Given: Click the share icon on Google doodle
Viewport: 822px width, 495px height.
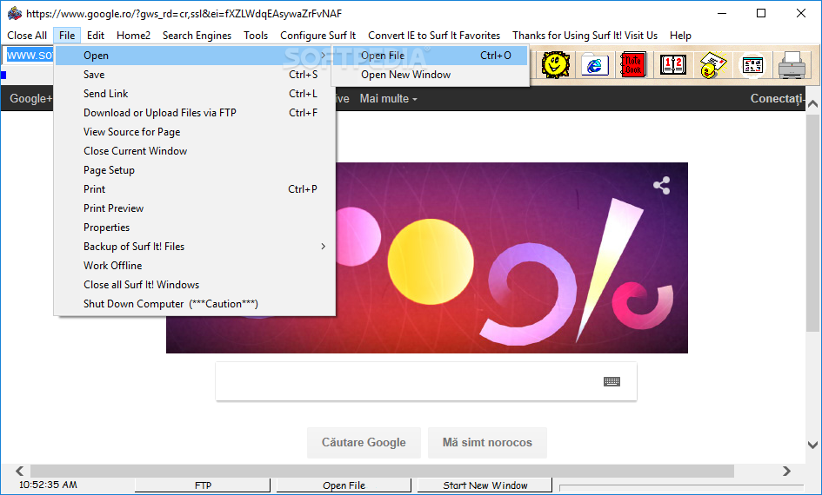Looking at the screenshot, I should (x=662, y=185).
